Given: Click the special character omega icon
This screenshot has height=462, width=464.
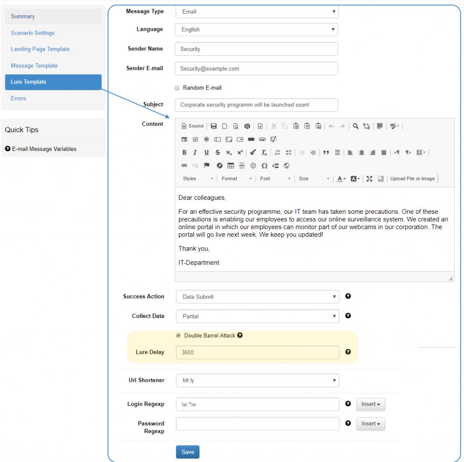Looking at the screenshot, I should [x=265, y=166].
